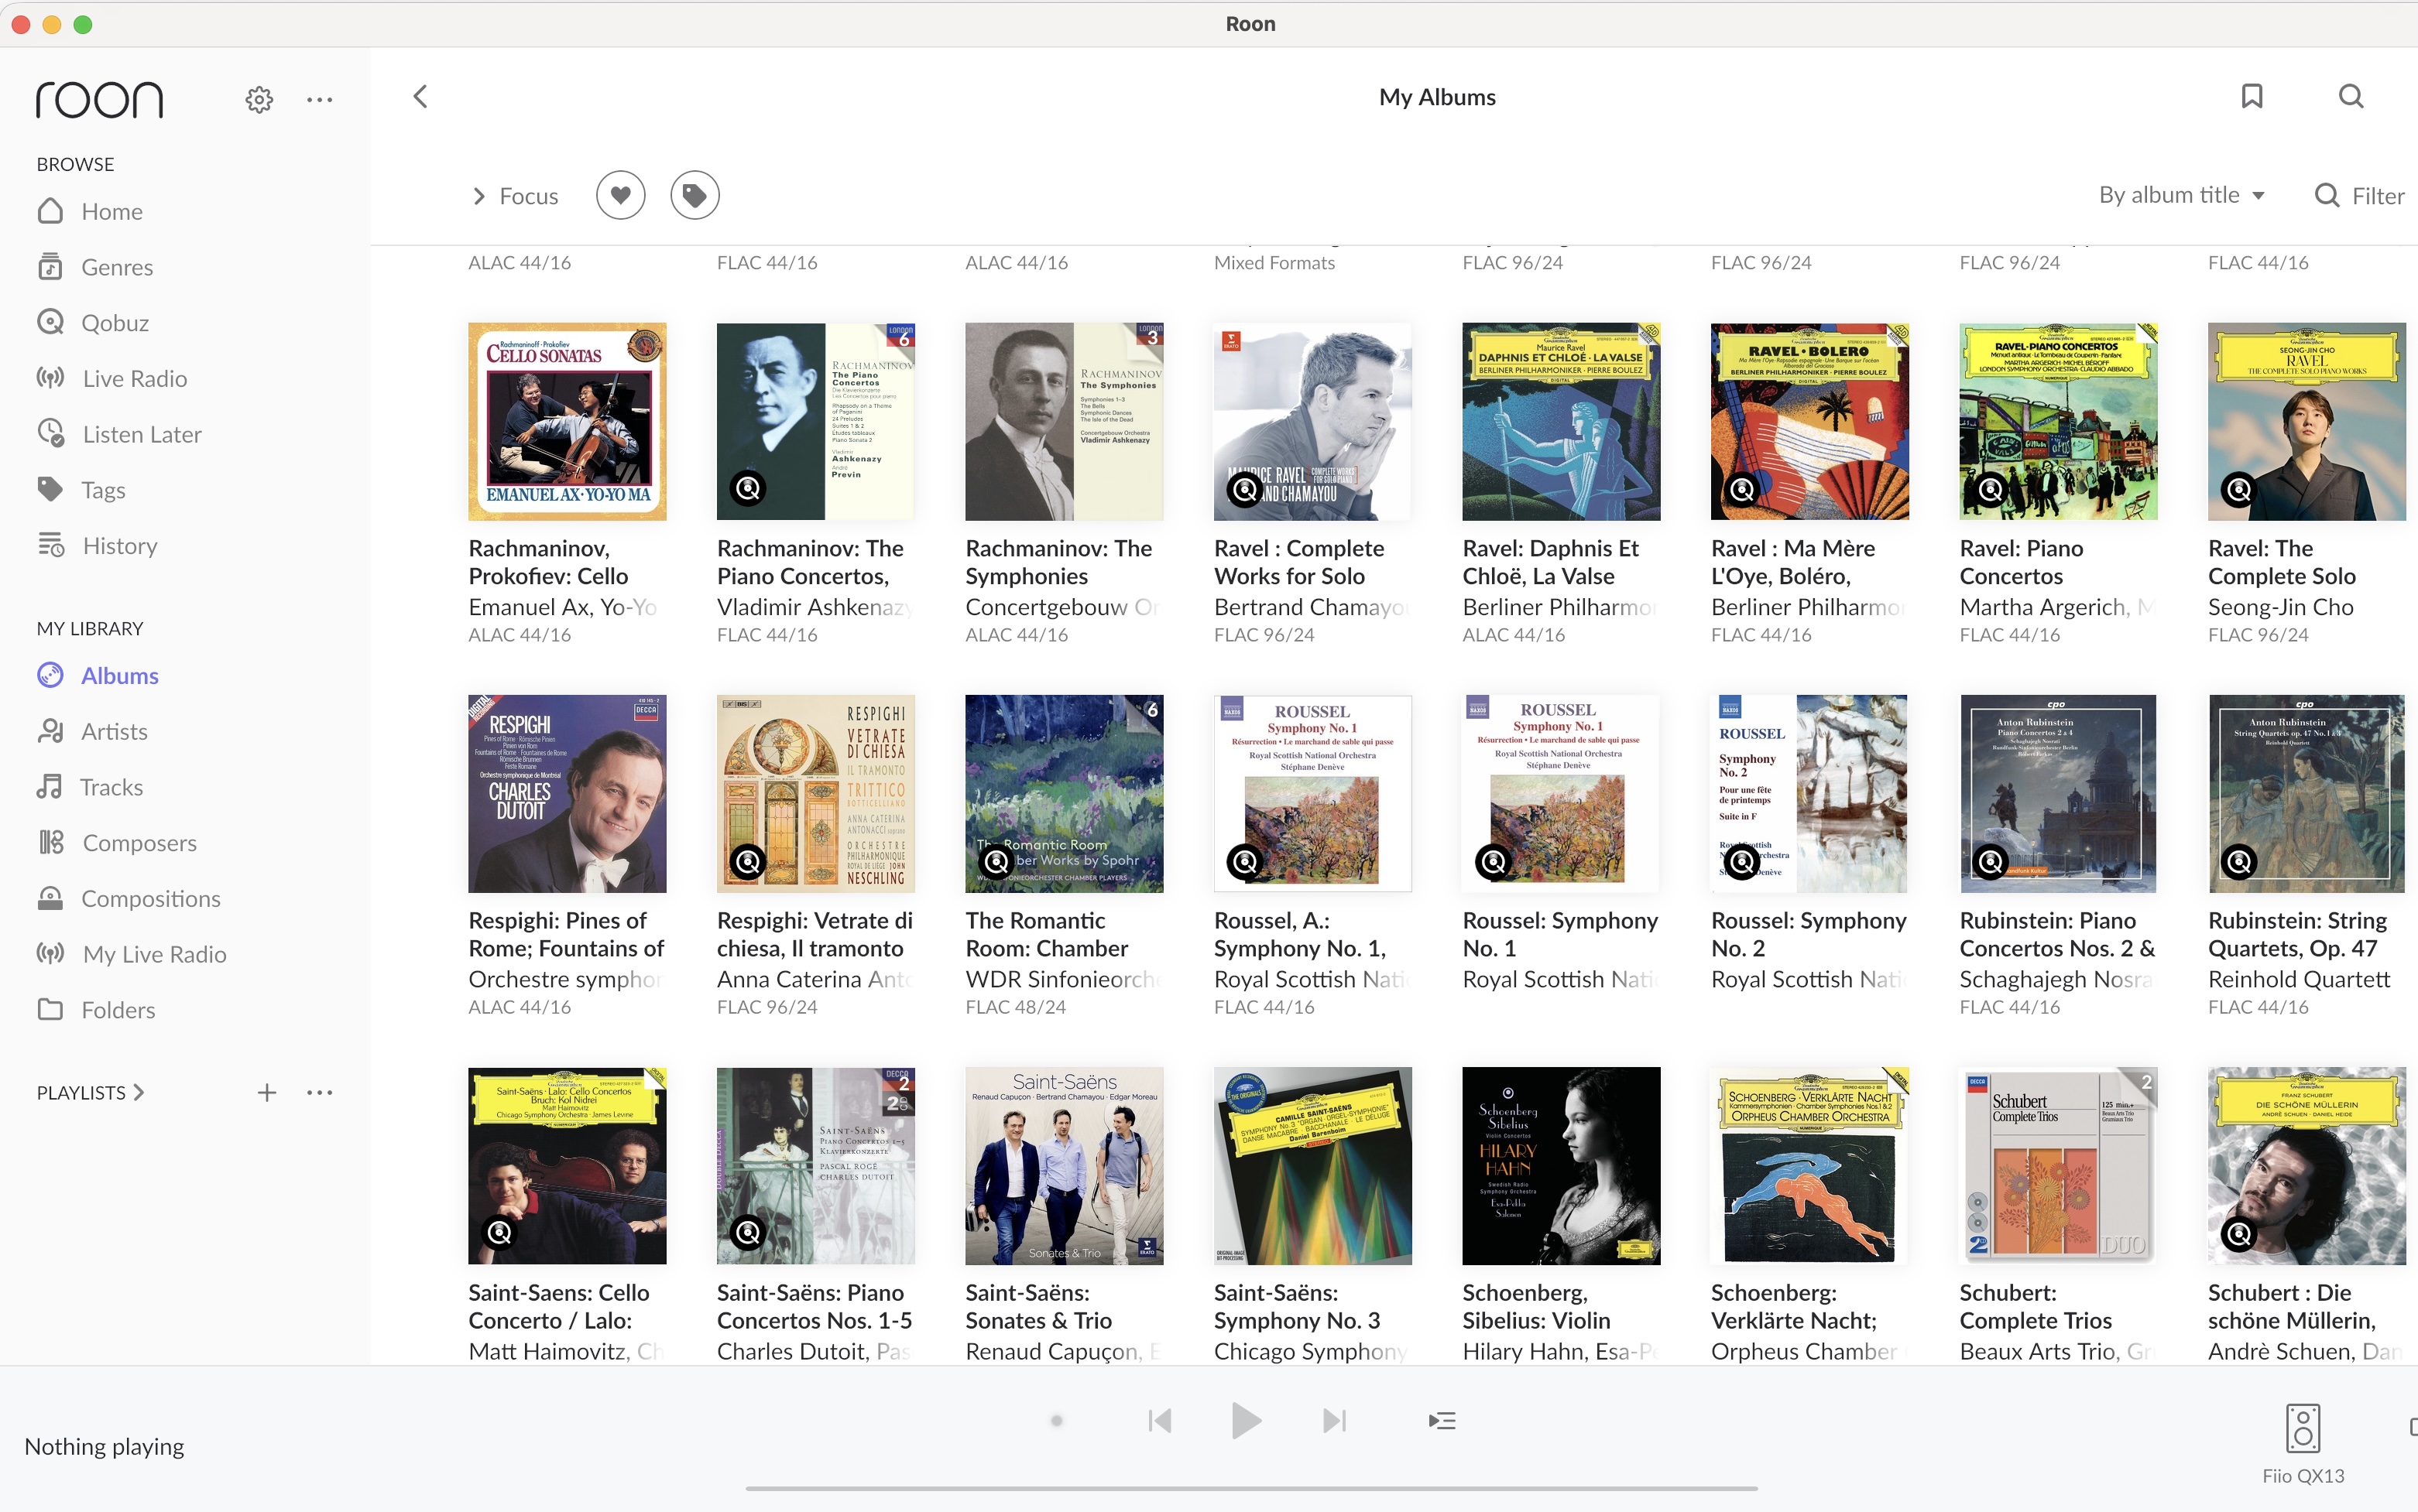
Task: Click the Filter button
Action: coord(2359,196)
